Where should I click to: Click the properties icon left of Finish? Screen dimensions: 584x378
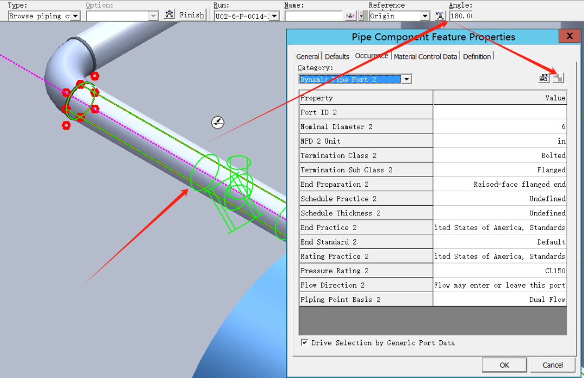[169, 15]
